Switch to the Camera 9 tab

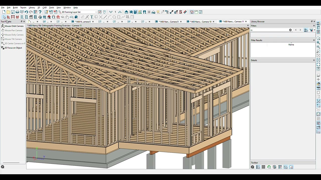pos(168,21)
